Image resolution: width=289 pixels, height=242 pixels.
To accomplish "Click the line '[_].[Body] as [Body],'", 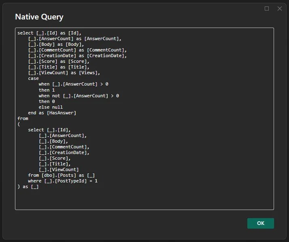I will tap(56, 45).
